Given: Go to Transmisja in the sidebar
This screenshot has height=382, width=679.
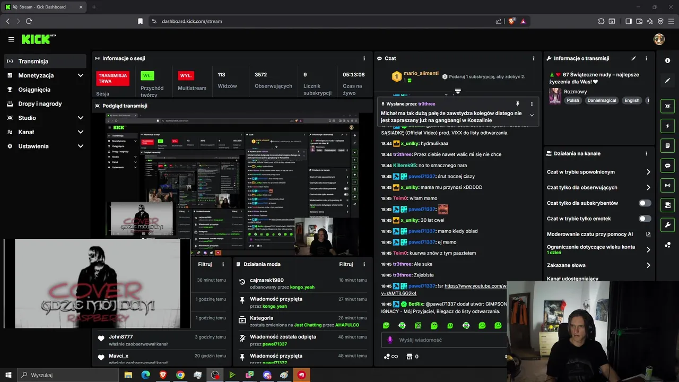Looking at the screenshot, I should [45, 61].
